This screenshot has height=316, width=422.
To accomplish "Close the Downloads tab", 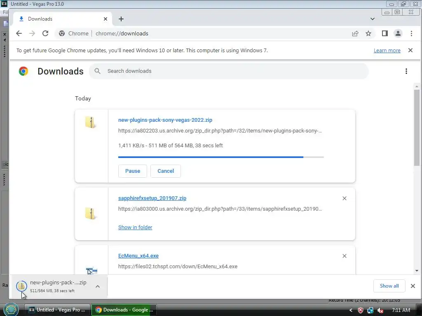I will click(x=105, y=19).
